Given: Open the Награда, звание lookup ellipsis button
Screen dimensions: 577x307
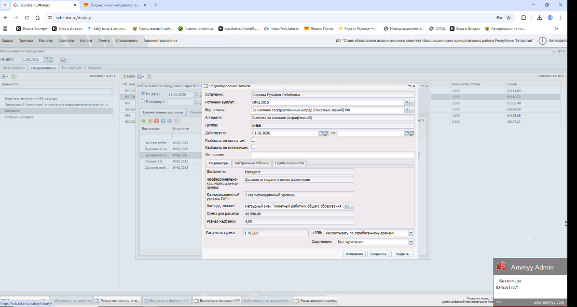Looking at the screenshot, I should pos(351,206).
